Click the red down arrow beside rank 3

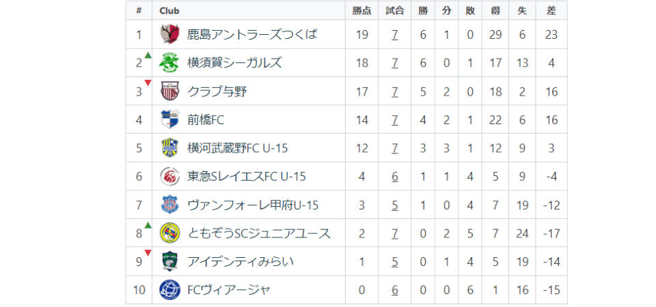pyautogui.click(x=148, y=83)
